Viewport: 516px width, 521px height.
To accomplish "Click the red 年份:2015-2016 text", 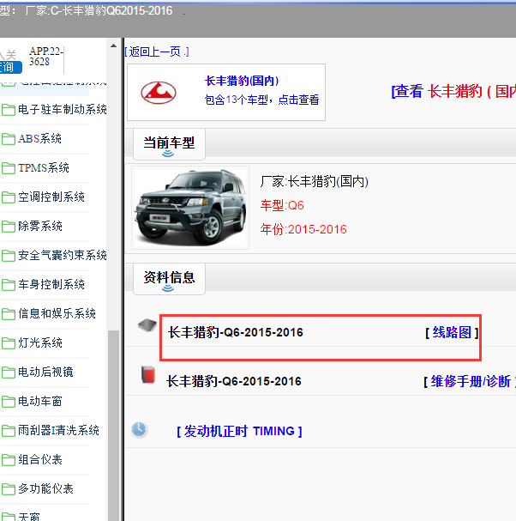I will click(303, 229).
